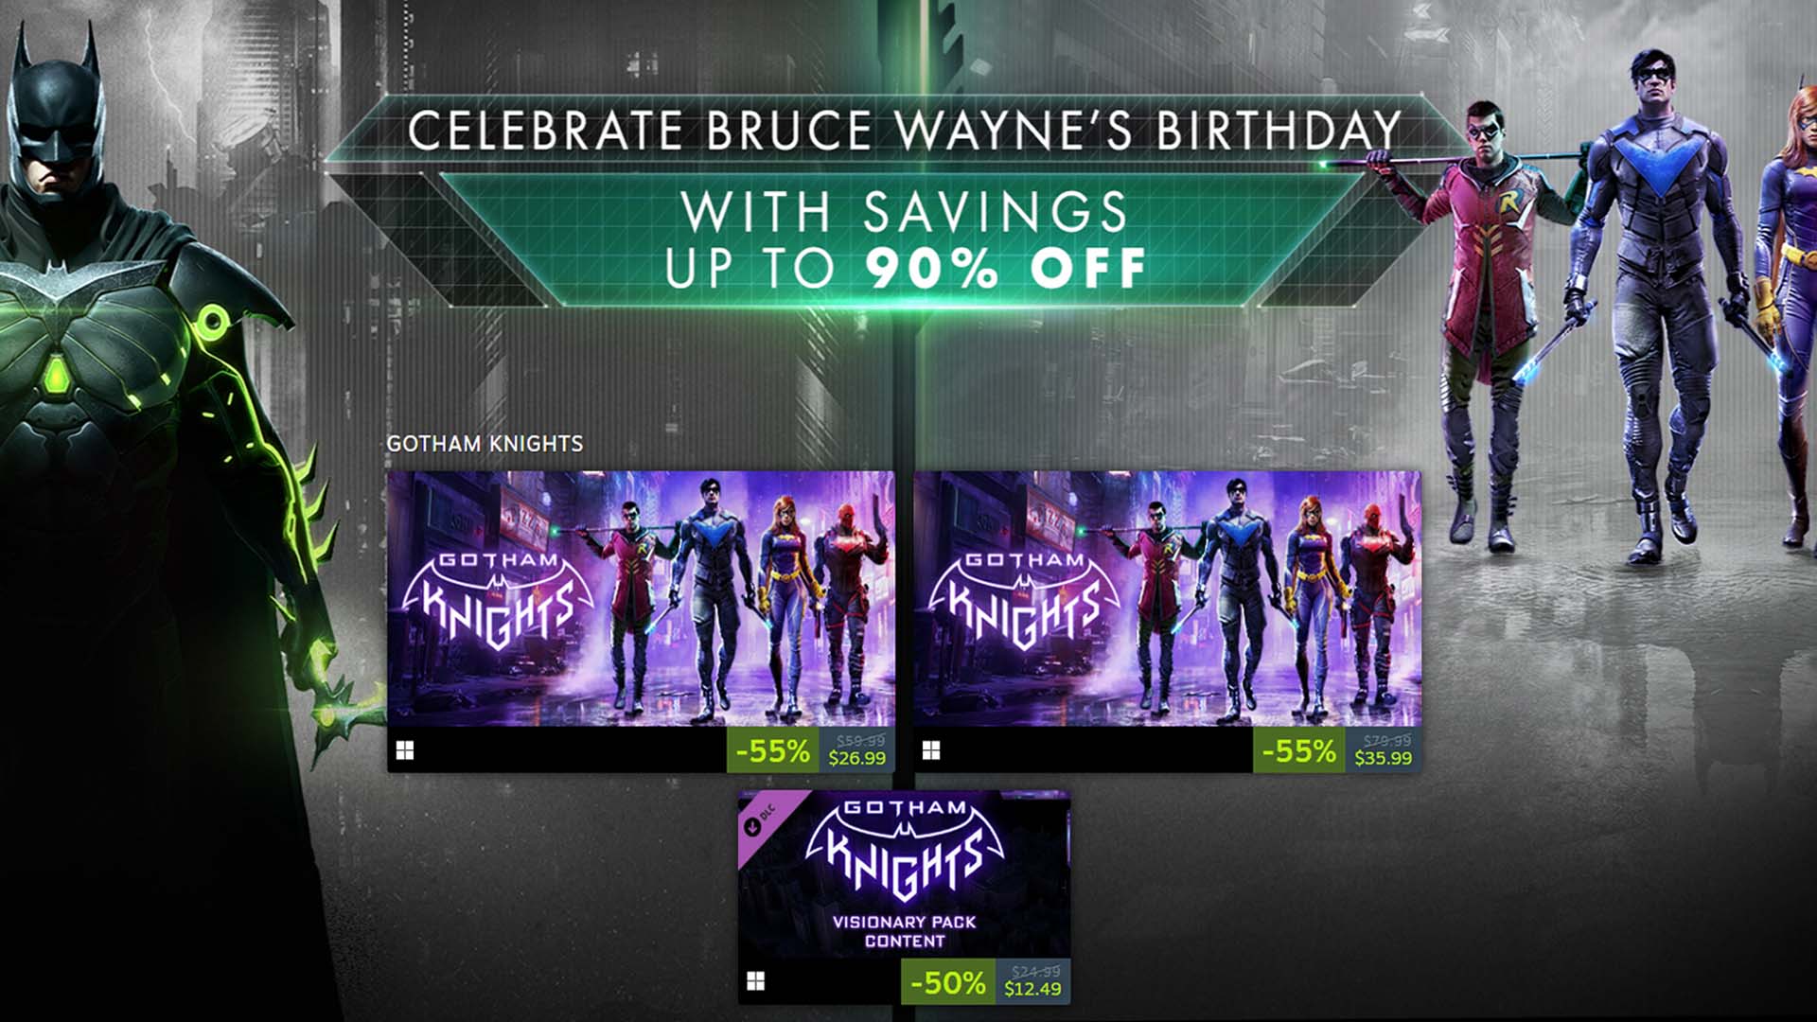The width and height of the screenshot is (1817, 1022).
Task: Open the Gotham Knights edition priced $35.99
Action: tap(1167, 599)
